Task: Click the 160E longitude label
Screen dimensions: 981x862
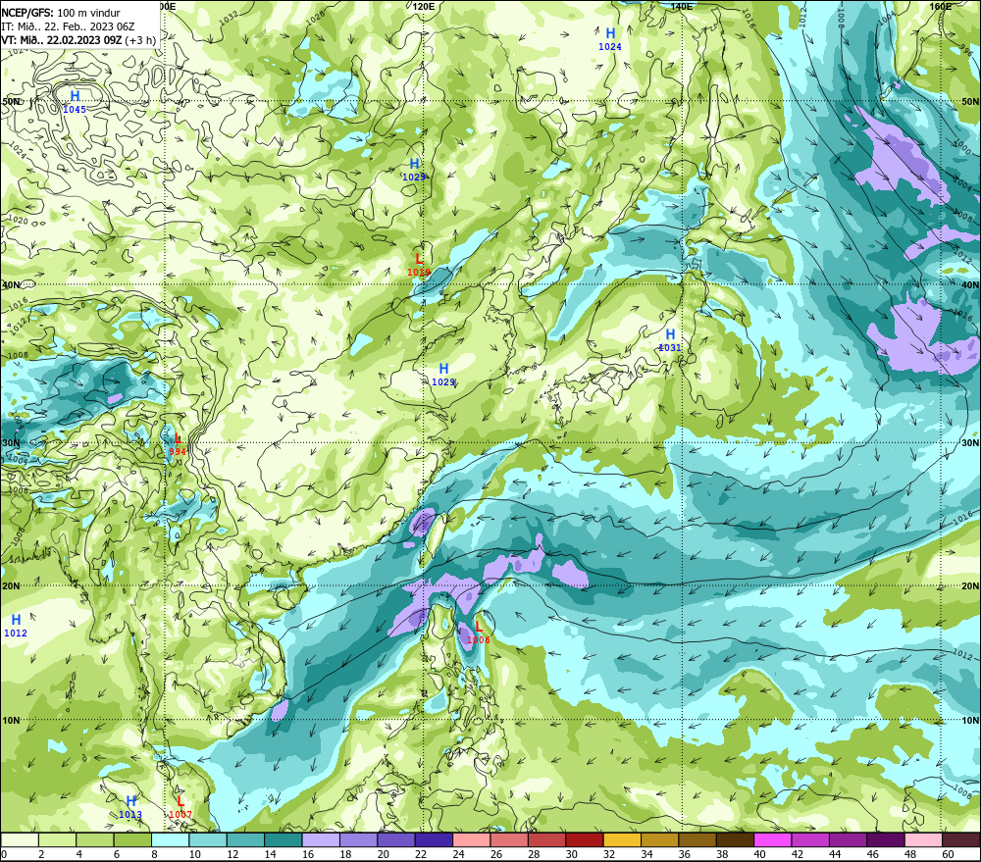Action: 941,6
